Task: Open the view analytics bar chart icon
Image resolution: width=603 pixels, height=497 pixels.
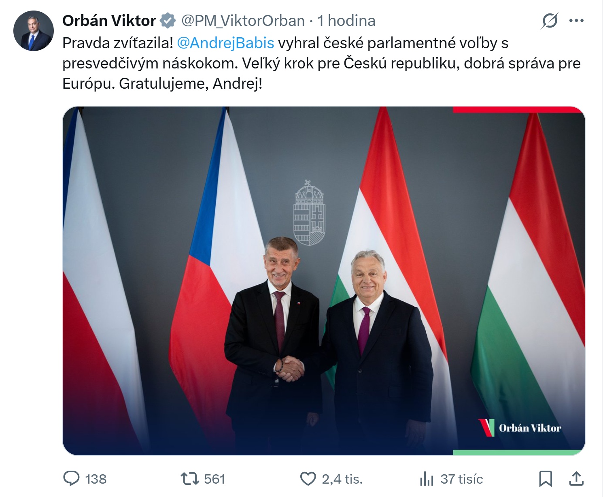Action: coord(427,479)
